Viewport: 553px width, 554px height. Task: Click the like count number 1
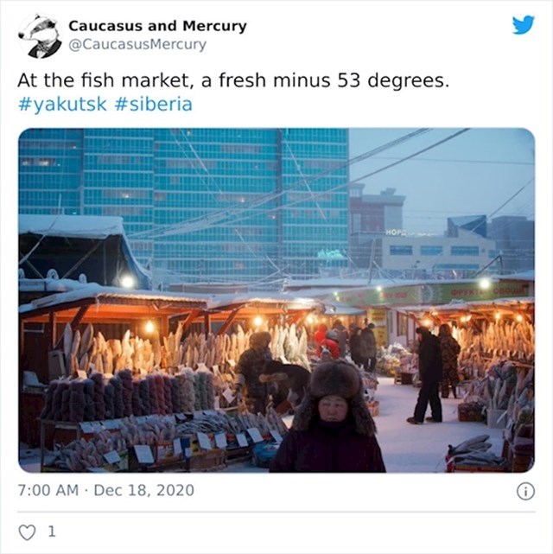tap(52, 532)
